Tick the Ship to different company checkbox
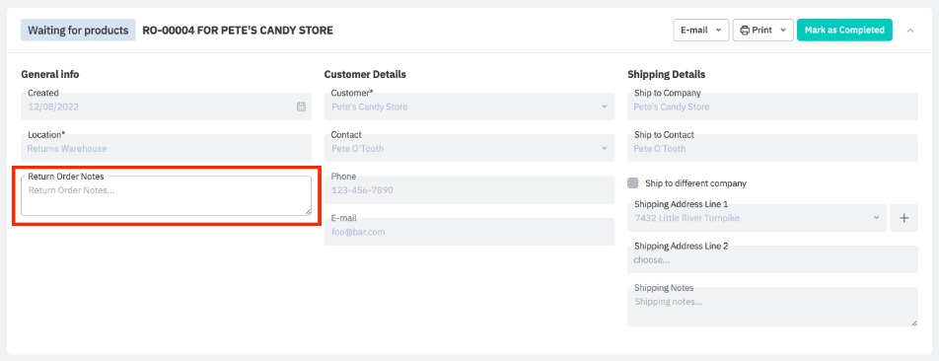The image size is (939, 361). (x=633, y=183)
